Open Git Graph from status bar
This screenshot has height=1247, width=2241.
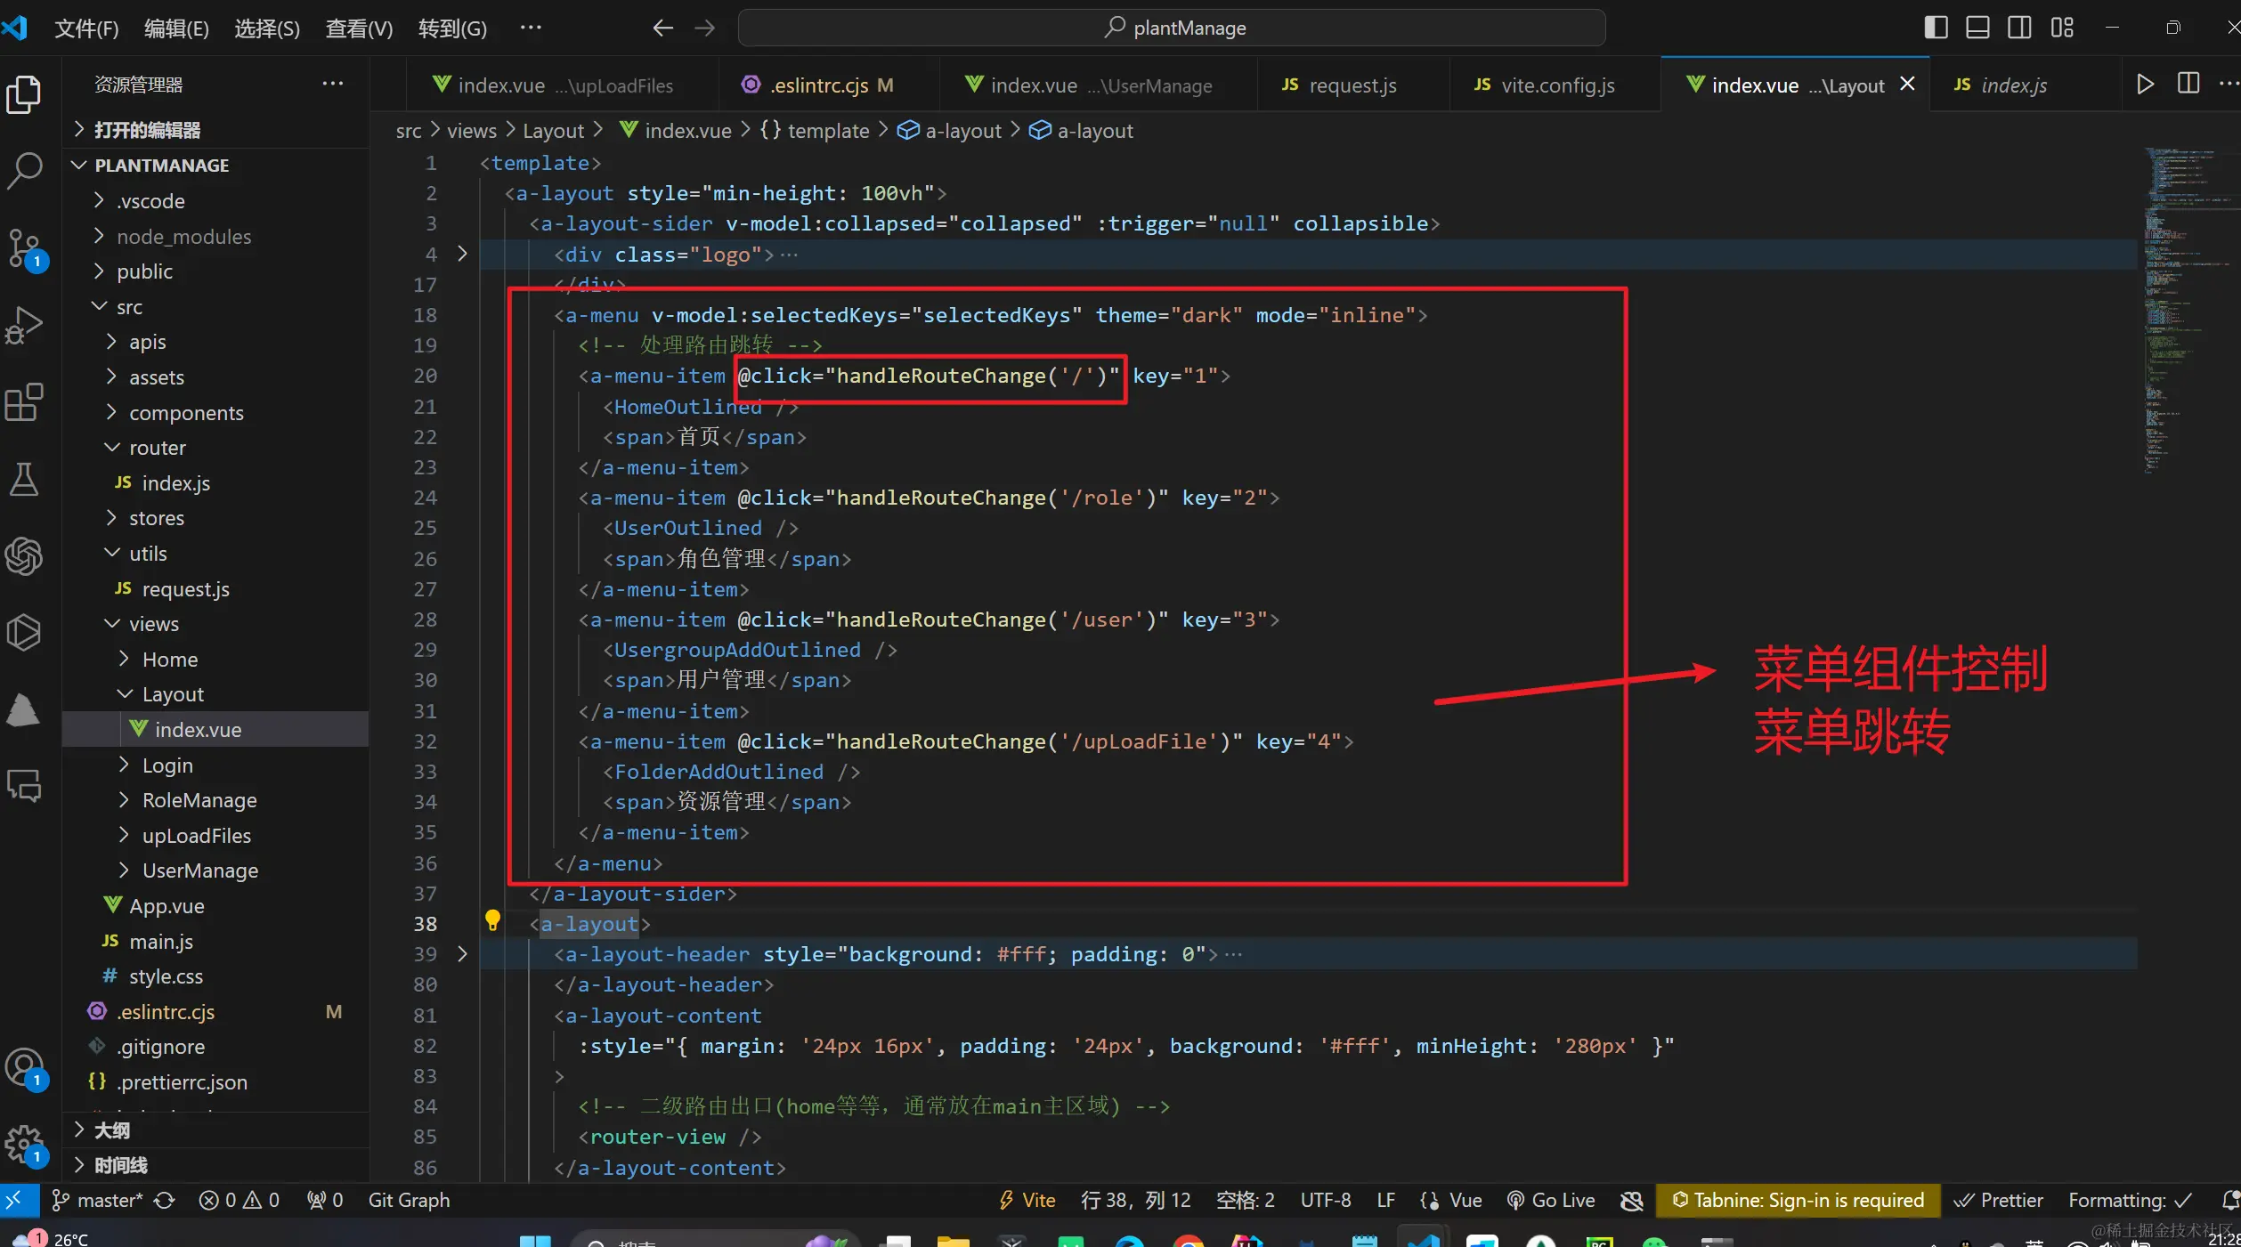[x=409, y=1200]
